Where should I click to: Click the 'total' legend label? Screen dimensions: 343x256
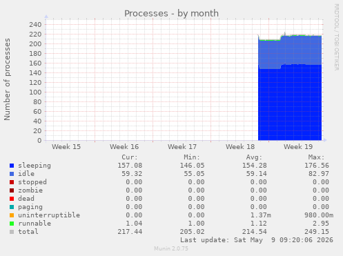28,232
